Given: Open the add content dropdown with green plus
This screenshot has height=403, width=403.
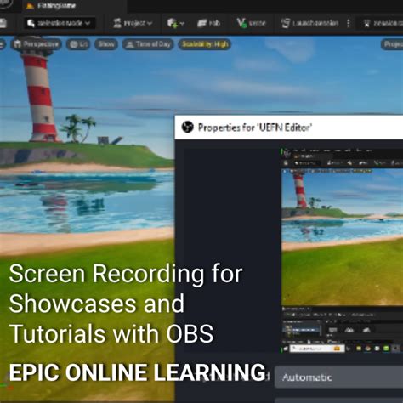Looking at the screenshot, I should [175, 23].
